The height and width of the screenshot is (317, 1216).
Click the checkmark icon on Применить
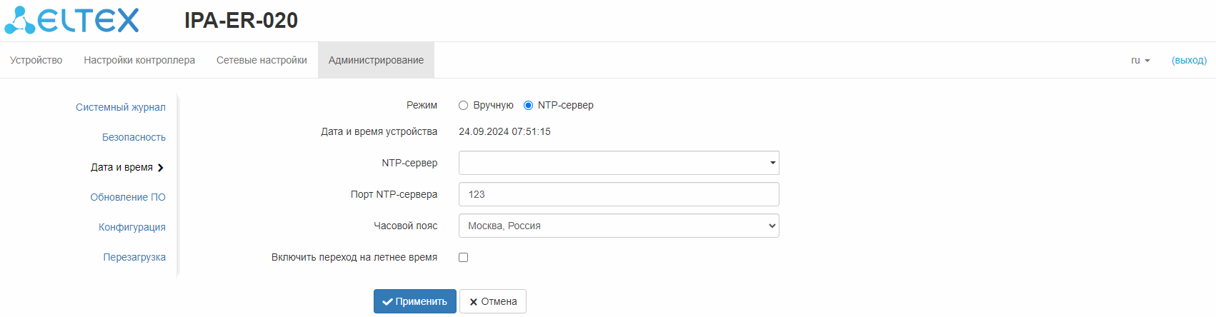(387, 302)
